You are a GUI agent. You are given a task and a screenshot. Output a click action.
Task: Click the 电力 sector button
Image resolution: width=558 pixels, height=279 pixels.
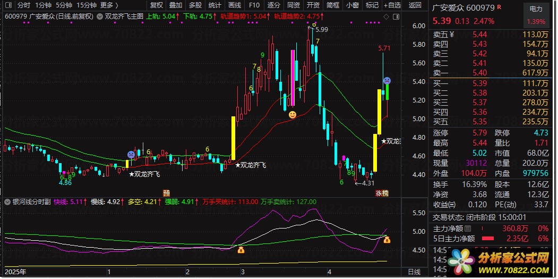click(x=536, y=9)
